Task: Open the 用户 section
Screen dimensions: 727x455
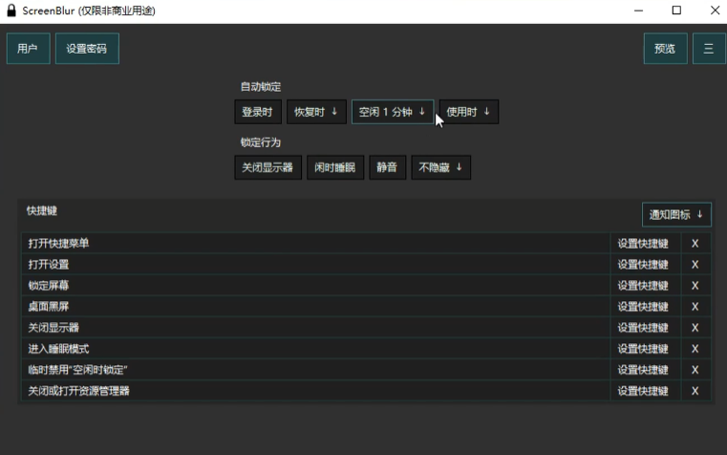Action: pos(28,49)
